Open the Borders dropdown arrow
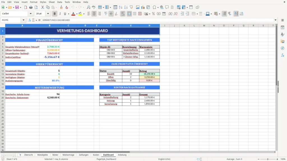The image size is (287, 161). click(x=197, y=14)
